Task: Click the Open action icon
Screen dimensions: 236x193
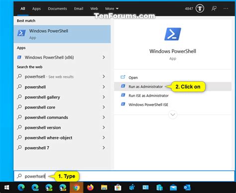Action: [x=123, y=77]
